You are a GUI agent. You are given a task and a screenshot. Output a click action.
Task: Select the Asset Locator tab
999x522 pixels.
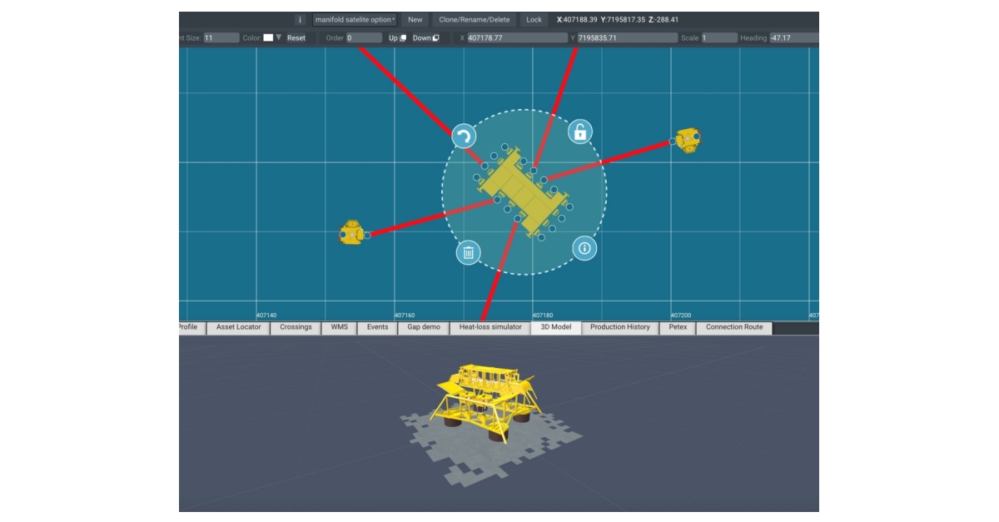pos(238,327)
